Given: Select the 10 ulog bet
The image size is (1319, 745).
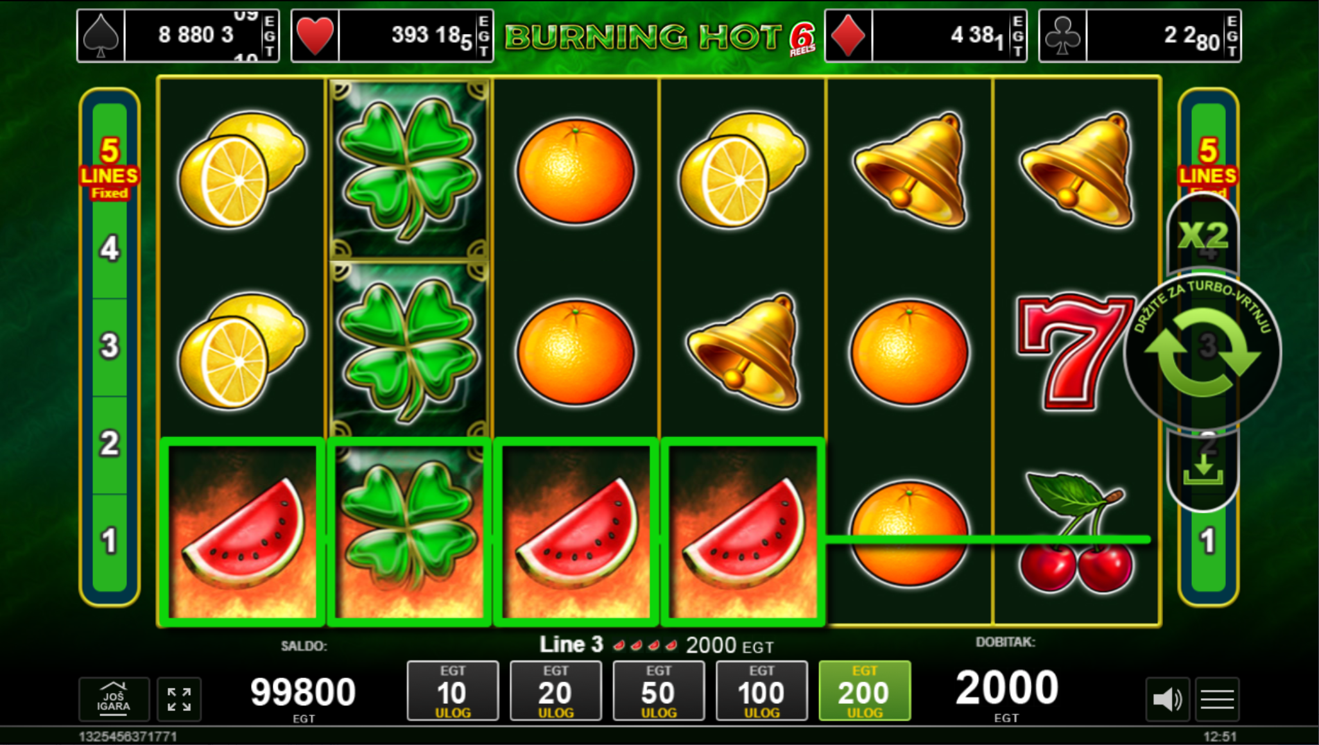Looking at the screenshot, I should click(453, 691).
